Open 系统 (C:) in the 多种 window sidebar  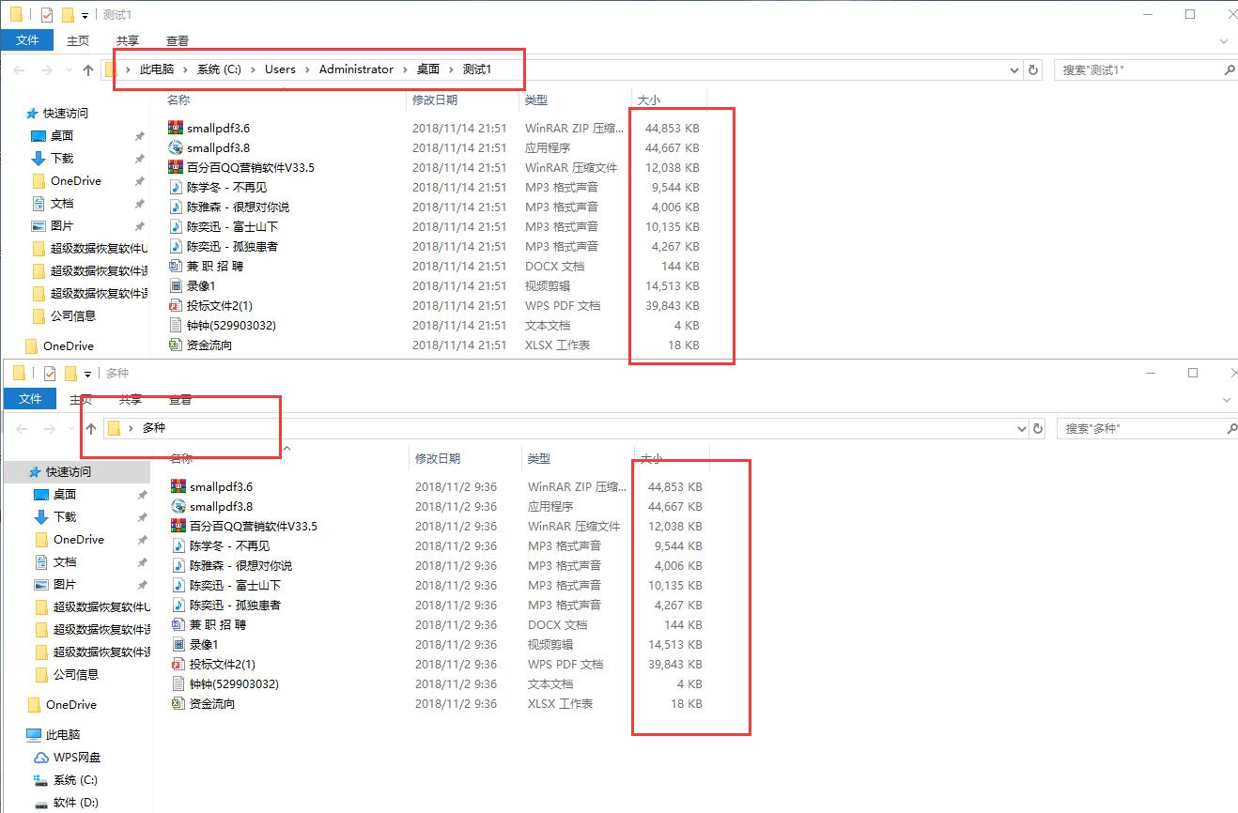75,779
